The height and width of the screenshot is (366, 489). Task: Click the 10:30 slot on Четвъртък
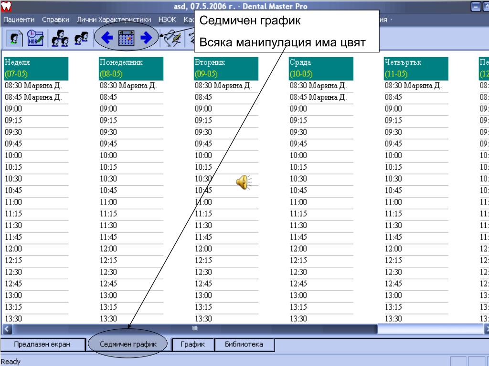416,179
